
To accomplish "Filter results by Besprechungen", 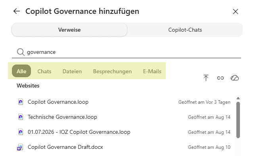I will click(113, 72).
